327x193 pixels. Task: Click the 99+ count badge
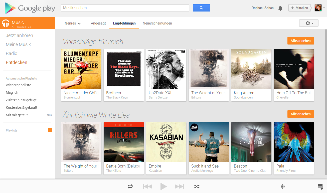pos(50,115)
